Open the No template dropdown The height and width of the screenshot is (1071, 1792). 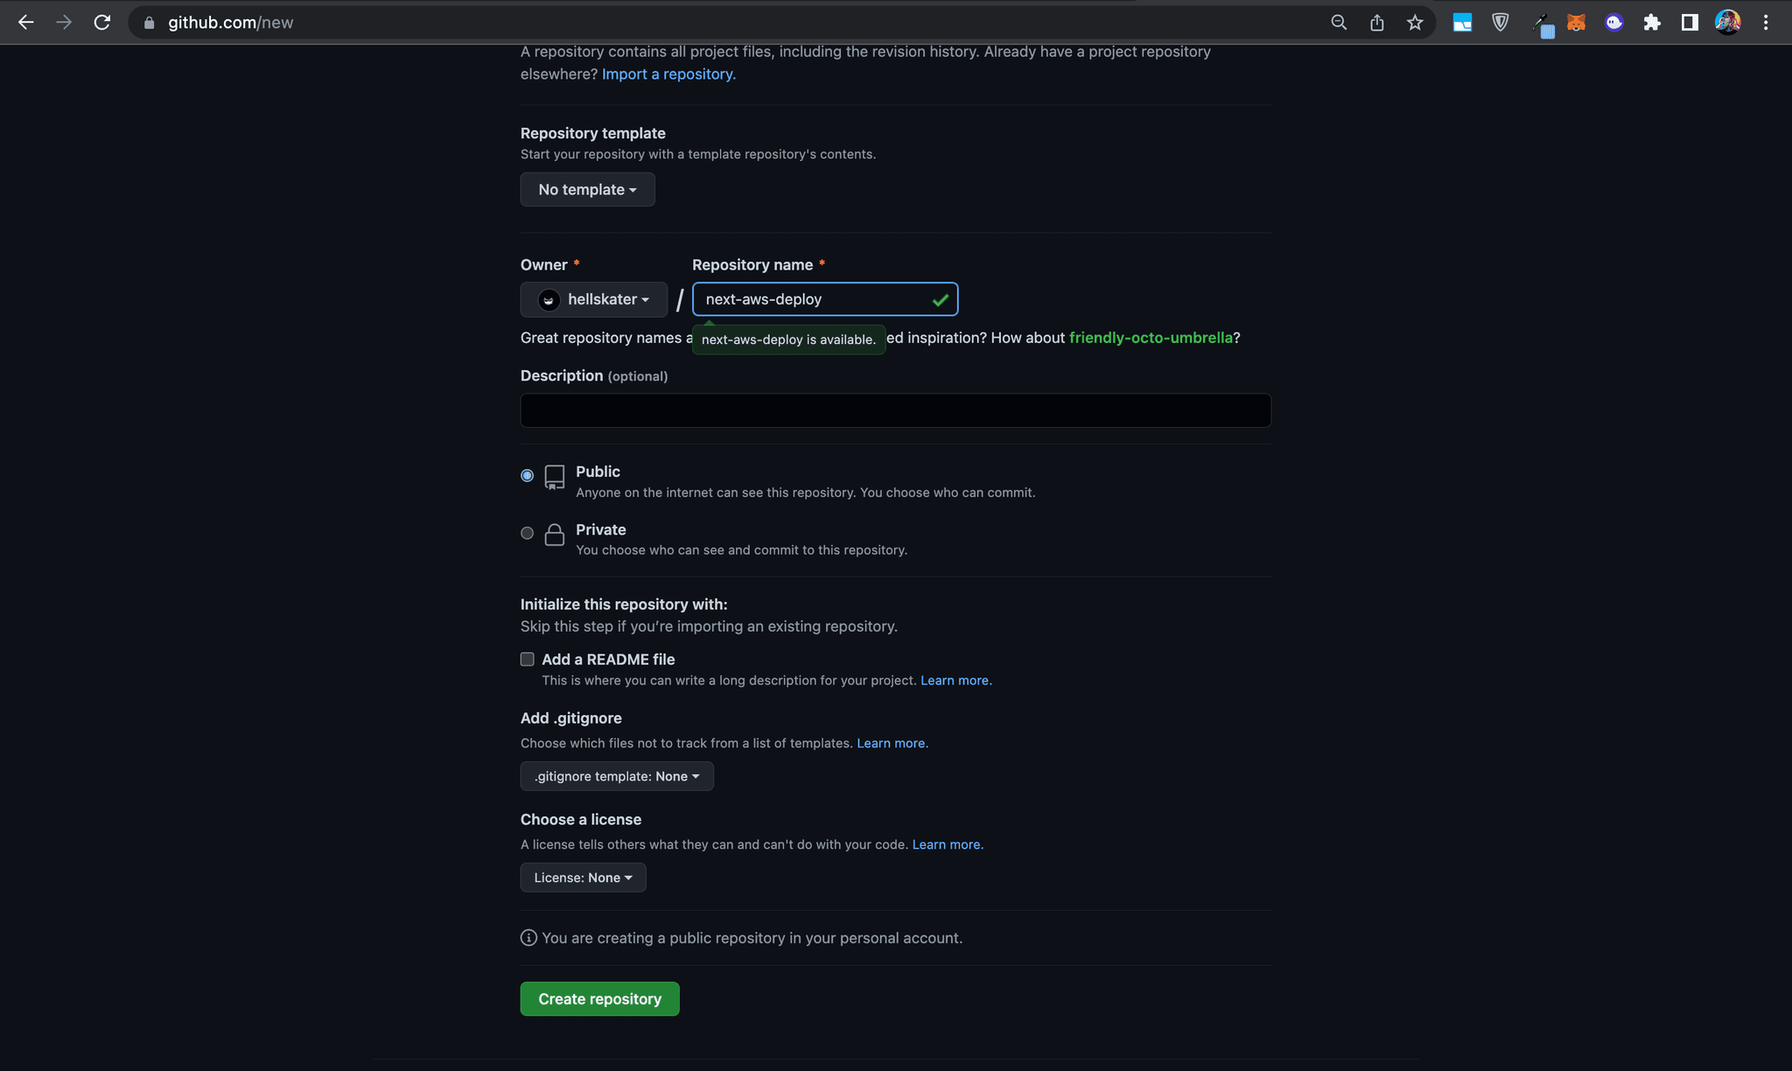point(587,189)
